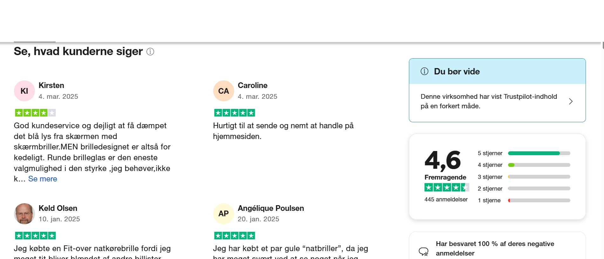This screenshot has height=259, width=604.
Task: Click the "445 anmeldelser" review count
Action: click(x=446, y=199)
